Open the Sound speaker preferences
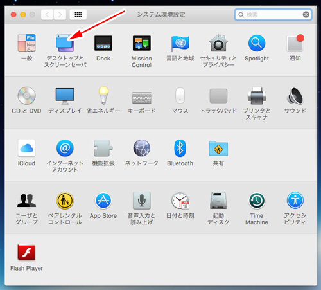 295,96
